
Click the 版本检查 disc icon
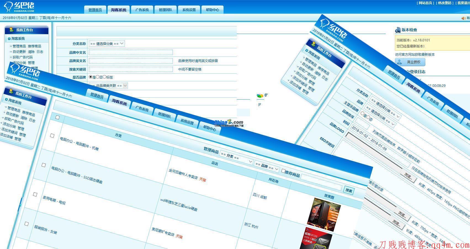tap(398, 30)
